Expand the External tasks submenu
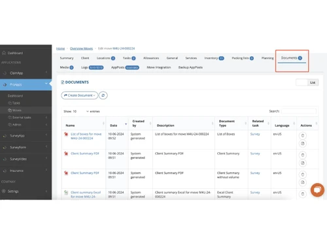The width and height of the screenshot is (327, 245). tap(46, 118)
